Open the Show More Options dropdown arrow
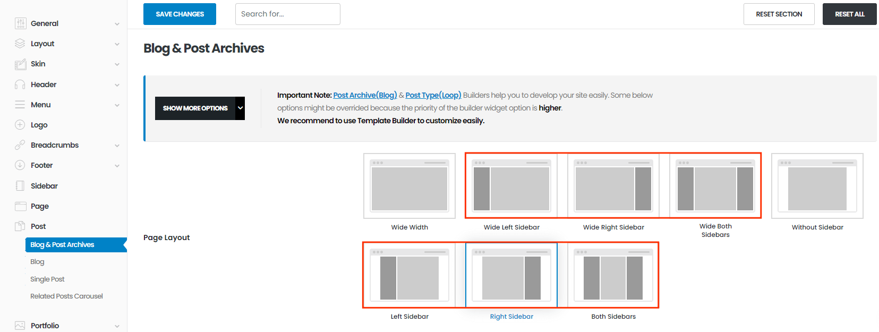 coord(240,108)
